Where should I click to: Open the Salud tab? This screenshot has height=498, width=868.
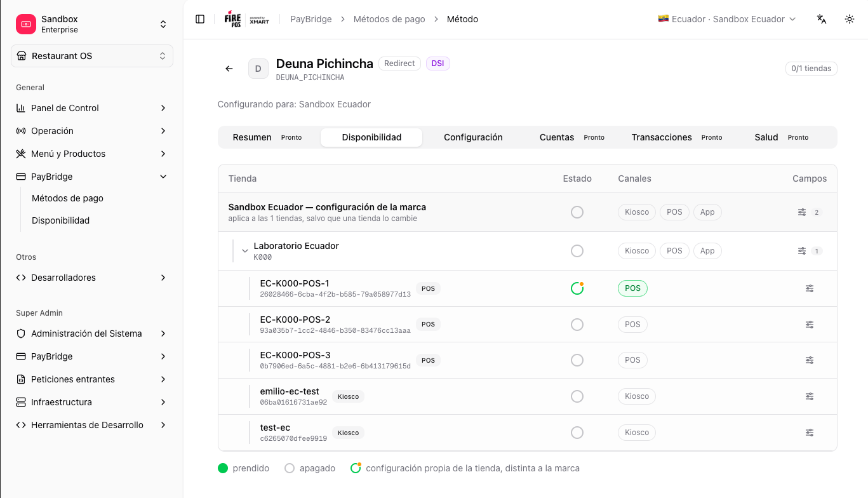pos(782,137)
